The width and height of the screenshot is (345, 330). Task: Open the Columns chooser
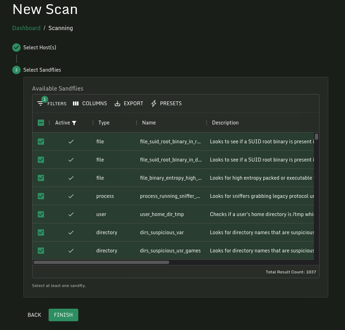tap(90, 103)
